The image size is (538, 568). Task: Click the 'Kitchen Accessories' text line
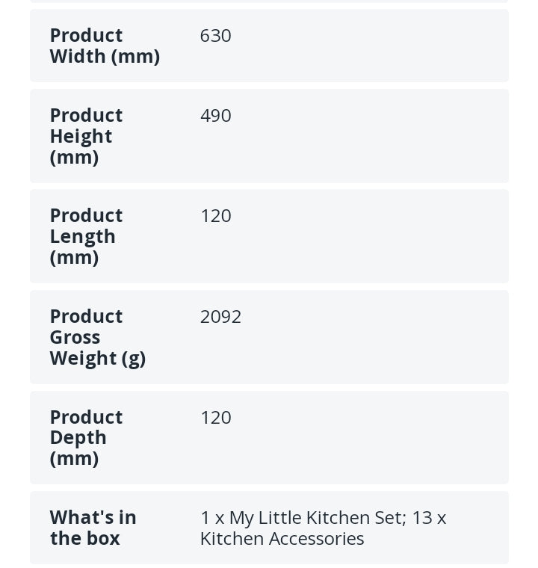[282, 539]
